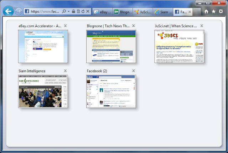Switch to the Siam tab
Viewport: 228px width, 153px height.
tap(163, 12)
